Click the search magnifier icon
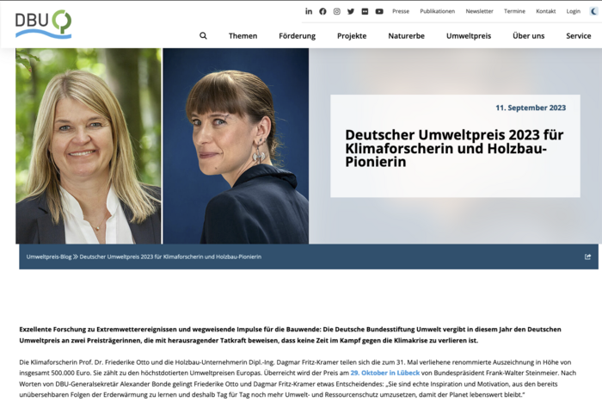Image resolution: width=602 pixels, height=402 pixels. (x=203, y=36)
